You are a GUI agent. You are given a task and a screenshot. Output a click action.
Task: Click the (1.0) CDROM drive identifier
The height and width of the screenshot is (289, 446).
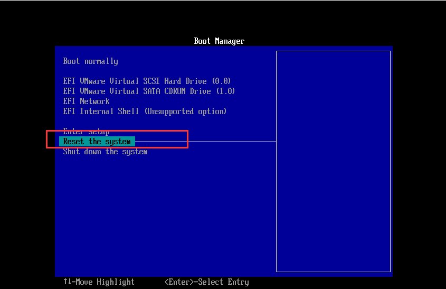225,91
